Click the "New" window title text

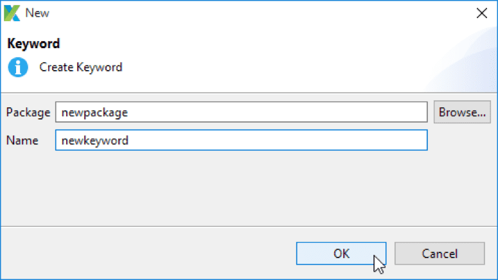37,13
